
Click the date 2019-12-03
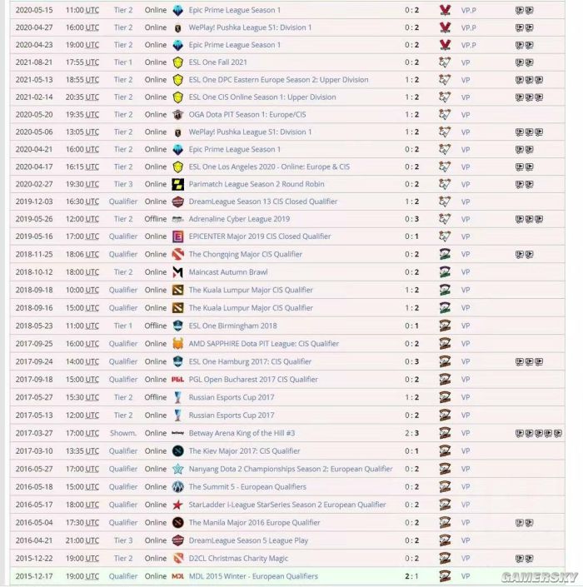pyautogui.click(x=34, y=201)
